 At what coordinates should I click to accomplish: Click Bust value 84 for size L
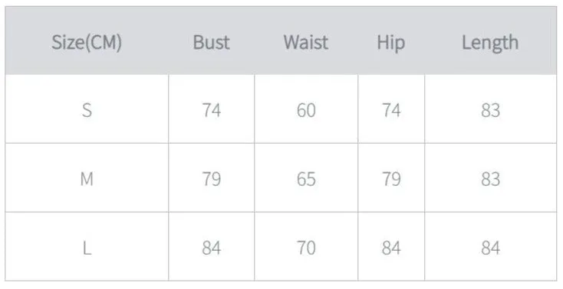(x=211, y=248)
